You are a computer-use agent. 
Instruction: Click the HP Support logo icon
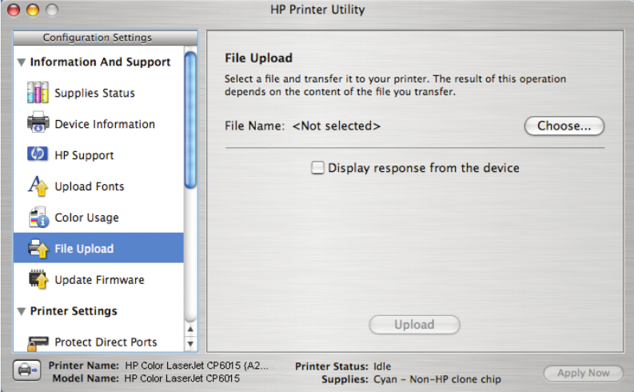click(38, 154)
